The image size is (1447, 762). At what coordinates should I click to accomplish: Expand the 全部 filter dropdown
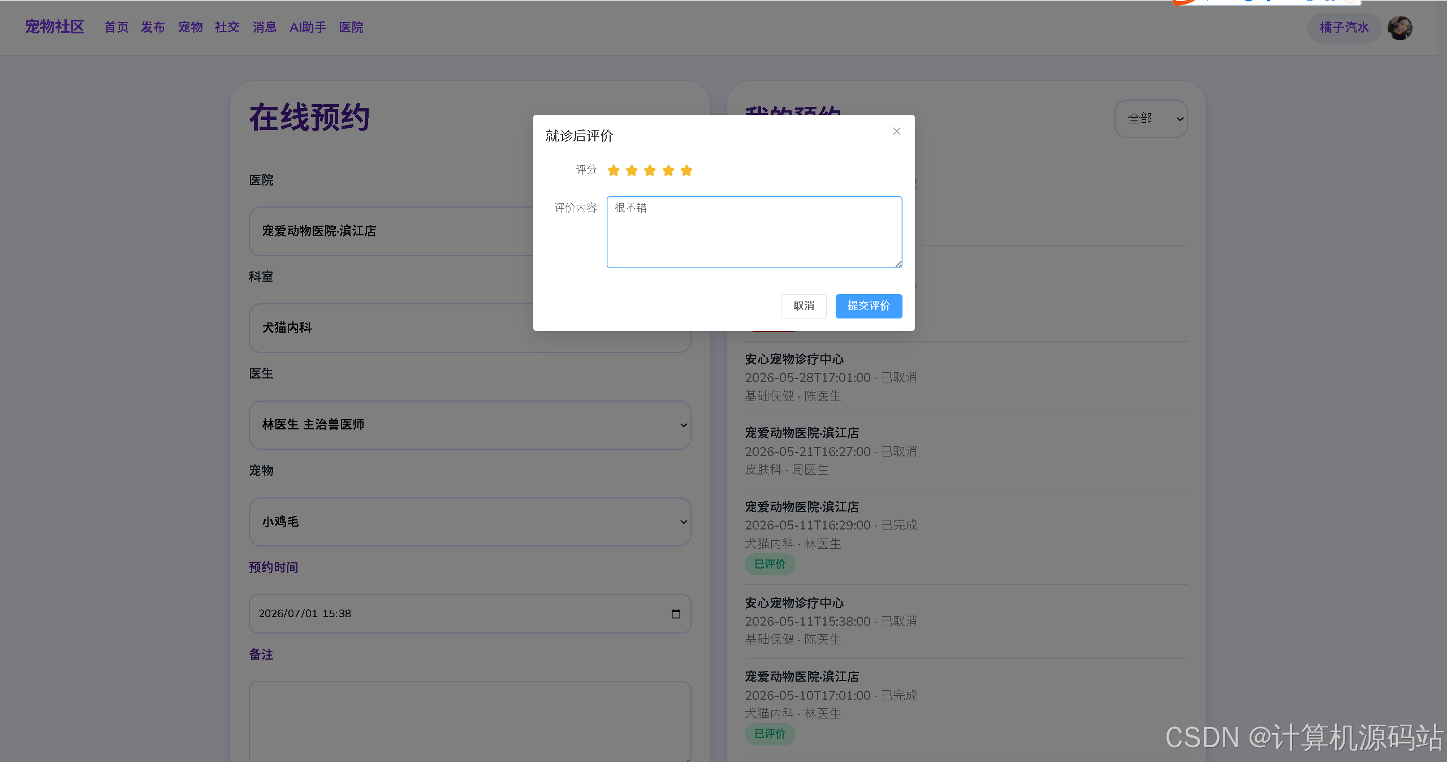point(1151,119)
